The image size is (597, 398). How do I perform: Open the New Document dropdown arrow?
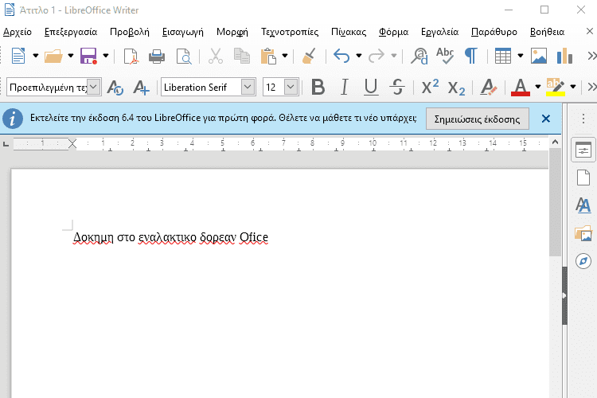pyautogui.click(x=35, y=56)
